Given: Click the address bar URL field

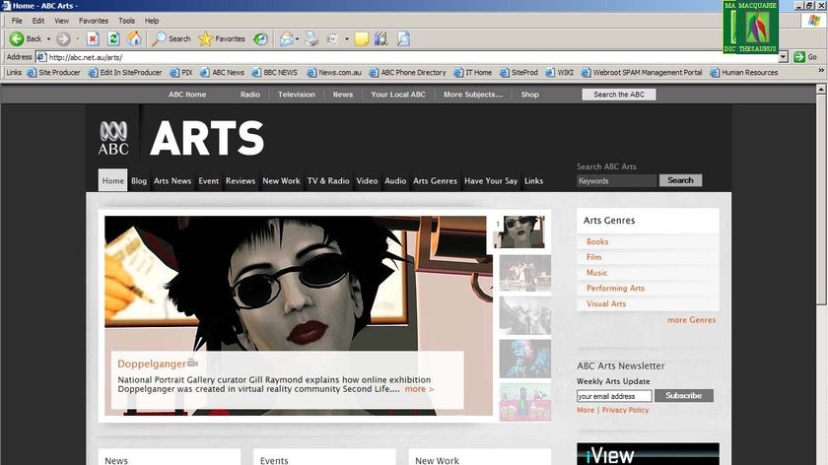Looking at the screenshot, I should (406, 57).
